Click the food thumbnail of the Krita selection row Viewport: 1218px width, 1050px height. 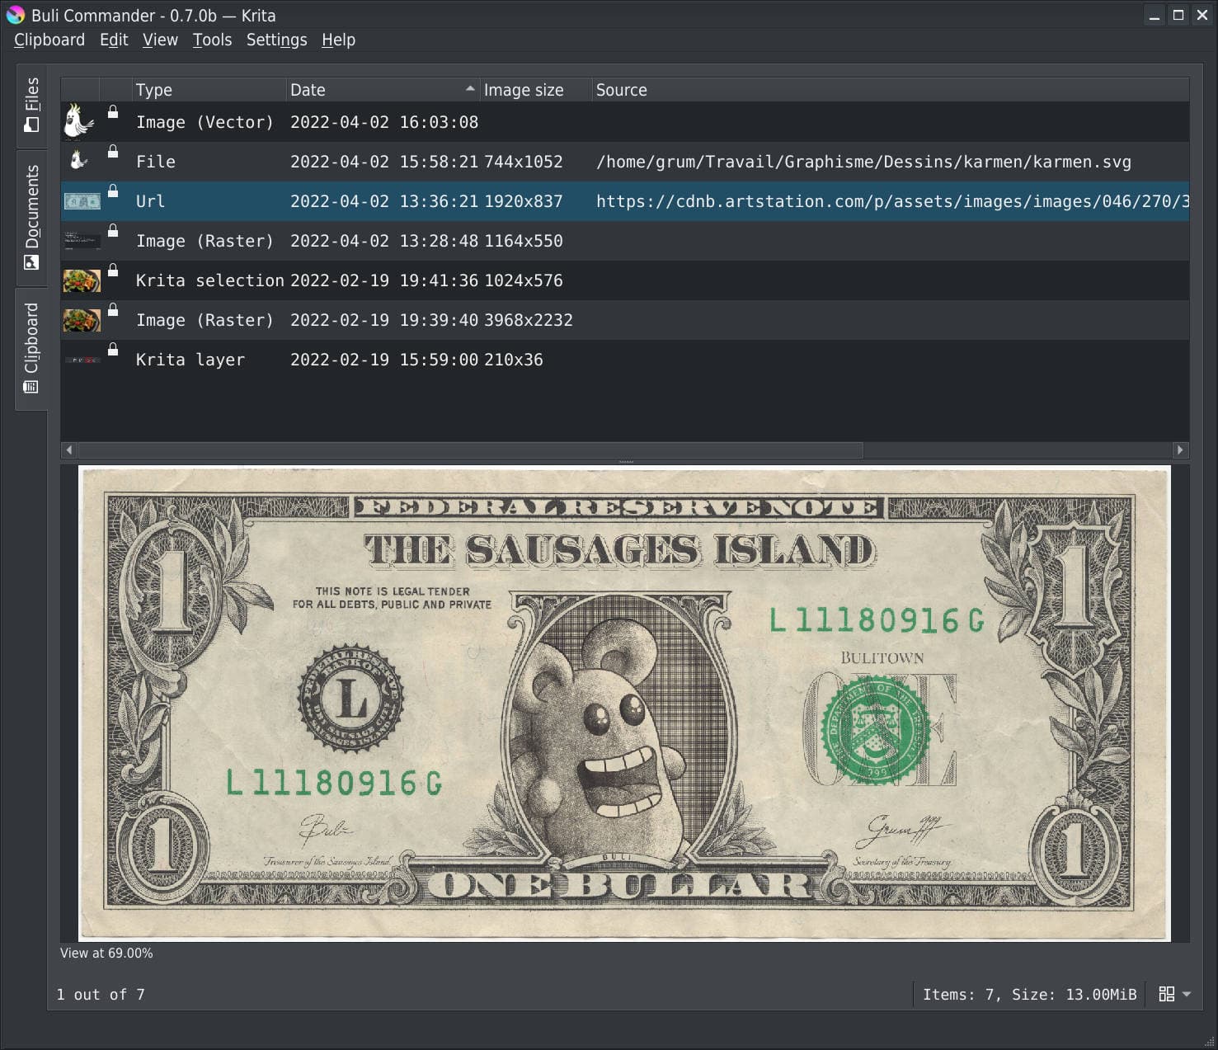tap(82, 280)
